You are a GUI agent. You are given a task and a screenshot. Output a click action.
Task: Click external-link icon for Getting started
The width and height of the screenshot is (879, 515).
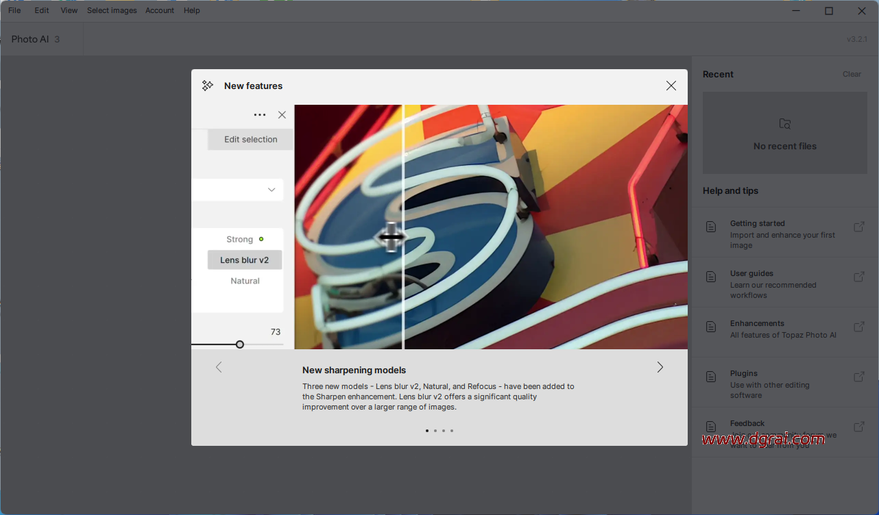click(858, 227)
